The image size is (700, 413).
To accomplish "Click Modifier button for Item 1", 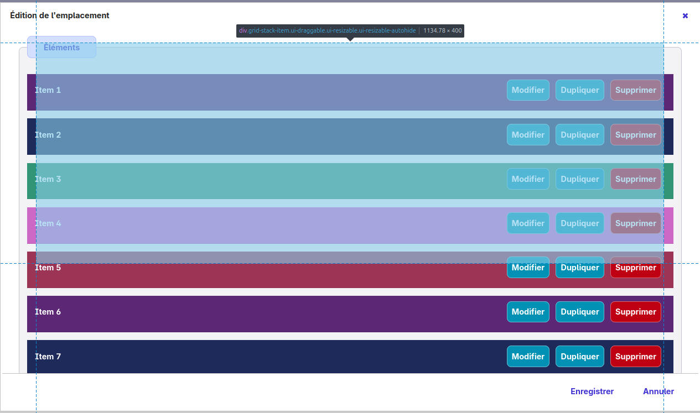I will click(x=528, y=90).
